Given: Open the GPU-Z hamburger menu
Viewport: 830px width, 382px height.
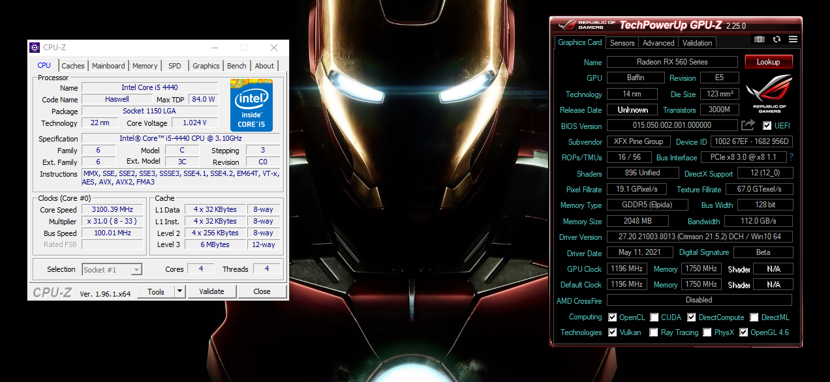Looking at the screenshot, I should (x=793, y=40).
